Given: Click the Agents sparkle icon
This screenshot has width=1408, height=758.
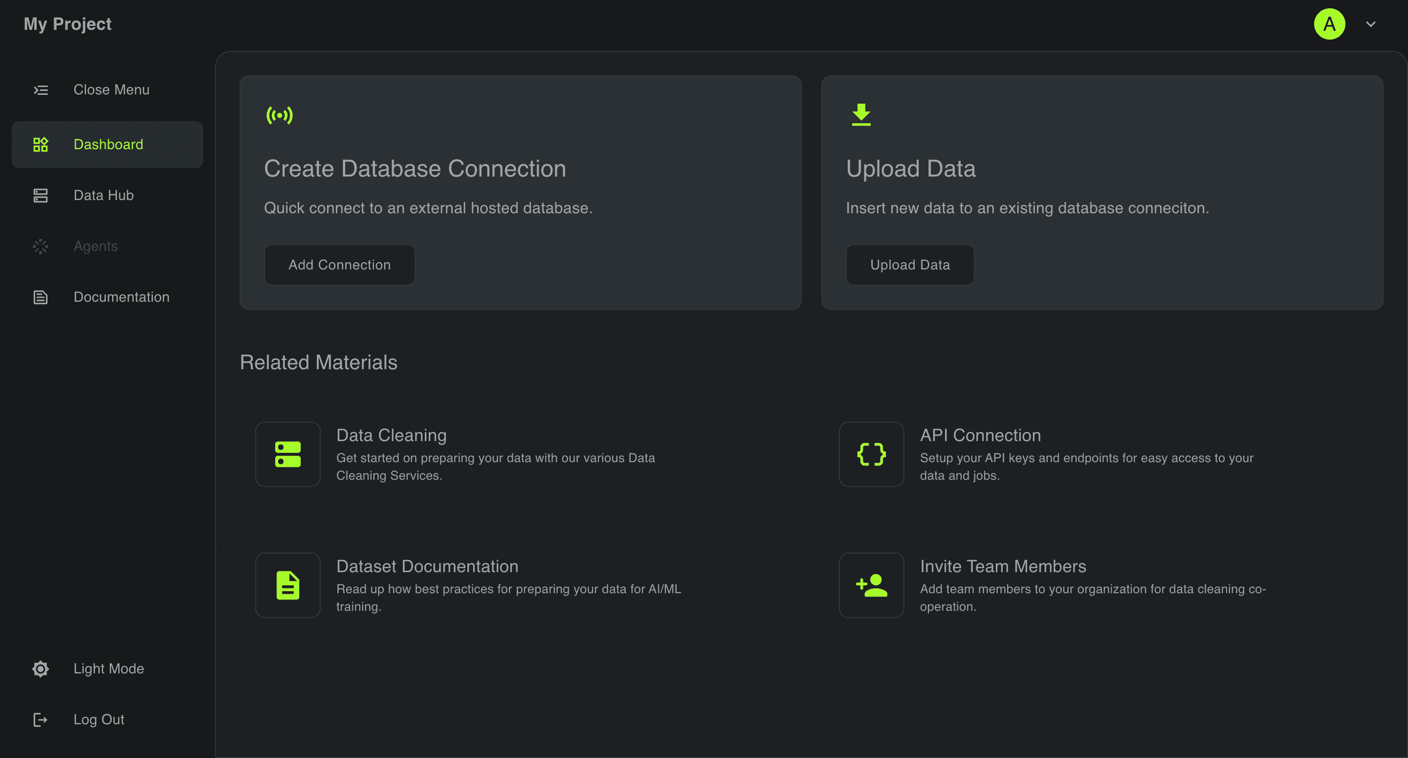Looking at the screenshot, I should point(41,246).
